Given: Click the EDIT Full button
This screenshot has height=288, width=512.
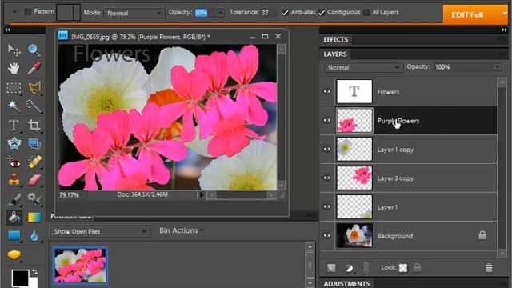Looking at the screenshot, I should click(467, 14).
